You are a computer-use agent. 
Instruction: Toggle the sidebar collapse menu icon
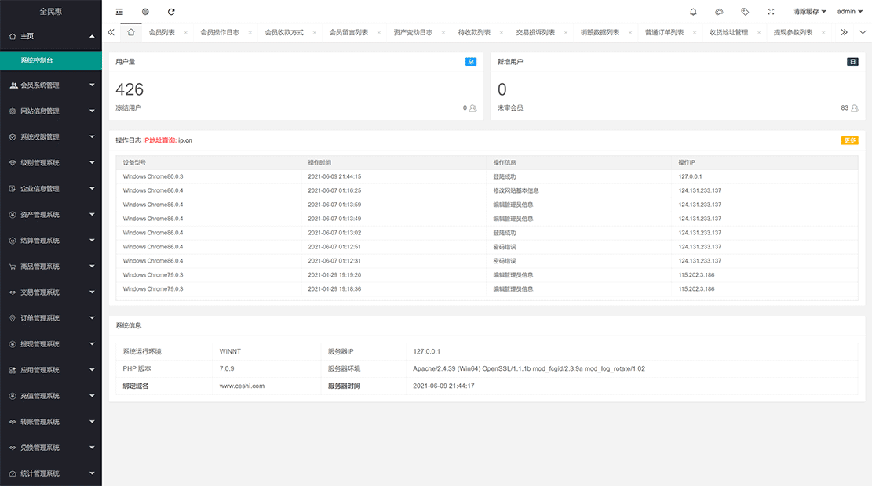(119, 12)
